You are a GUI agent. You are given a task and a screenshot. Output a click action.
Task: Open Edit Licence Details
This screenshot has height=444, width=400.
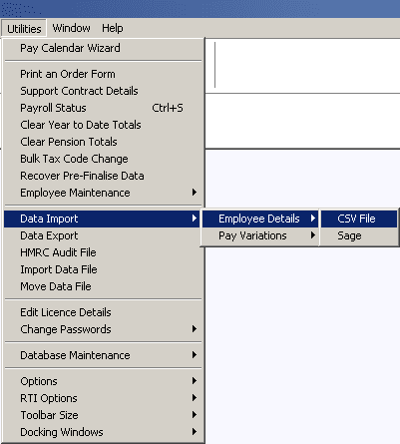[x=103, y=312]
